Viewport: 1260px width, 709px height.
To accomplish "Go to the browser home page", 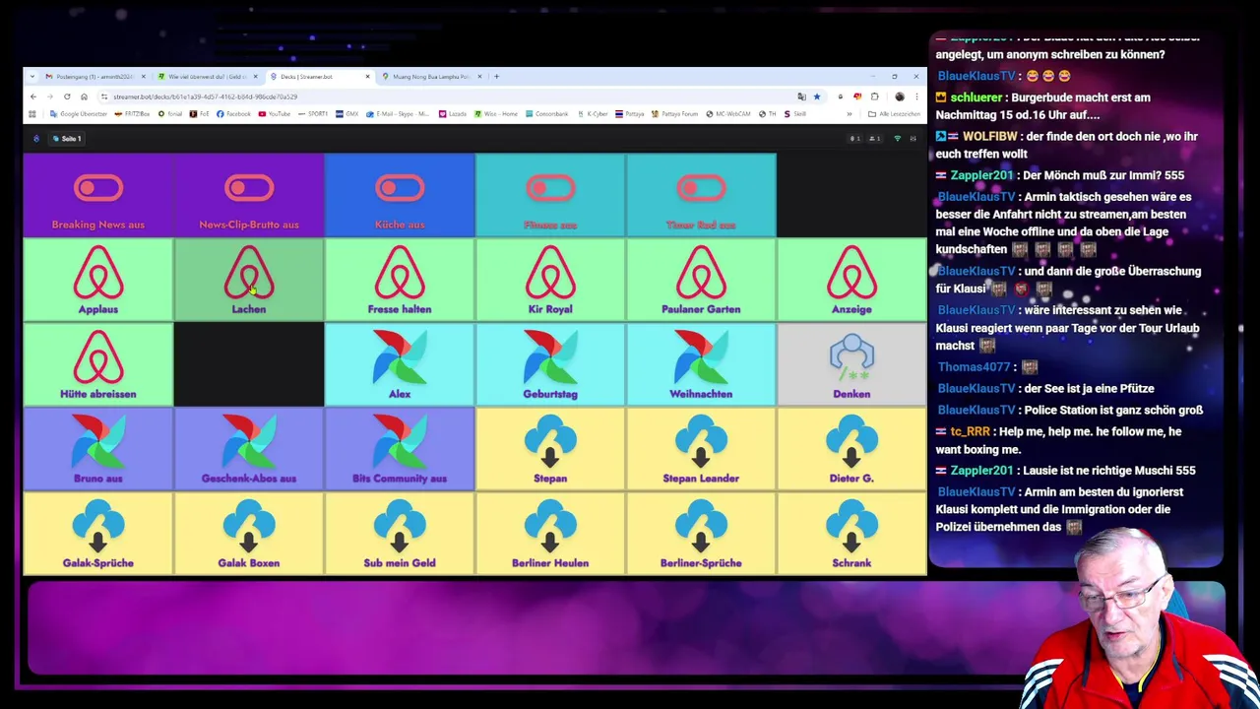I will click(x=84, y=97).
